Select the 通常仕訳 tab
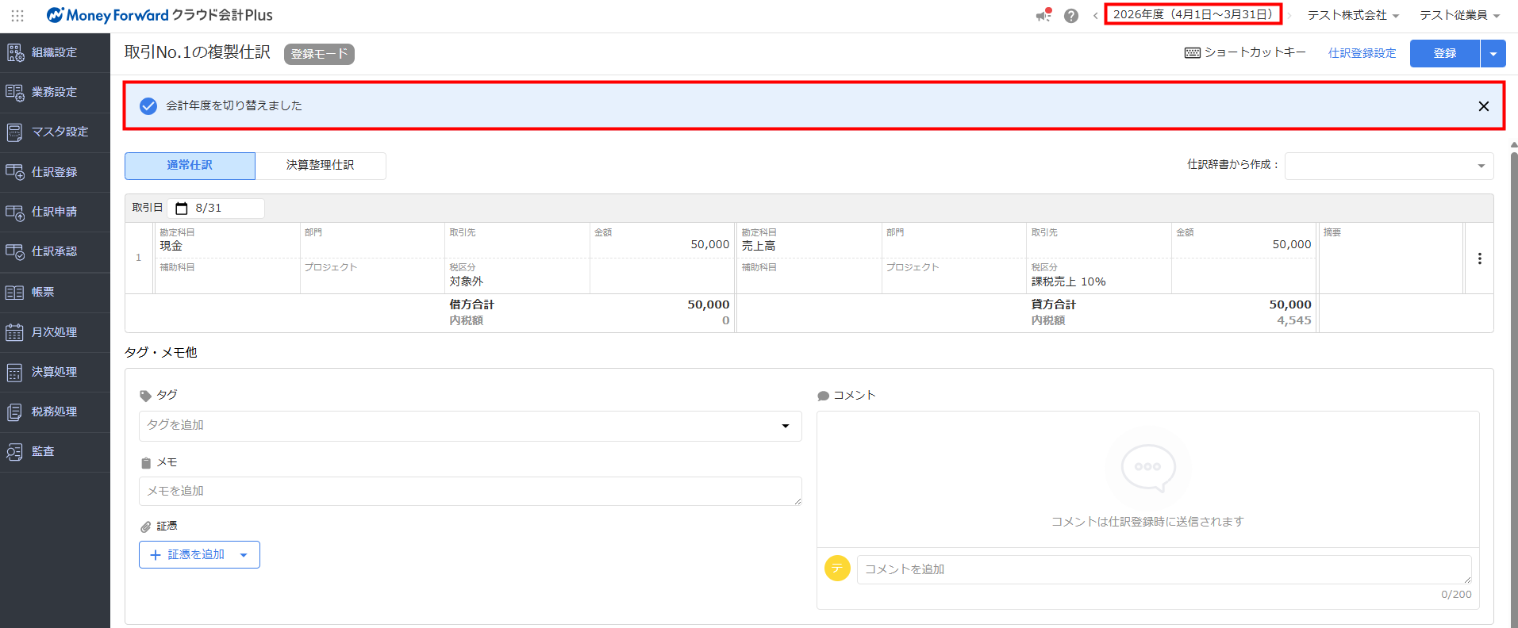1518x628 pixels. [190, 166]
